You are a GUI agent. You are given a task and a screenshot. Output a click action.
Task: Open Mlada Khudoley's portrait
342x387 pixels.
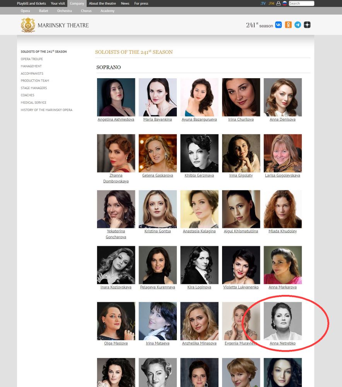(283, 209)
